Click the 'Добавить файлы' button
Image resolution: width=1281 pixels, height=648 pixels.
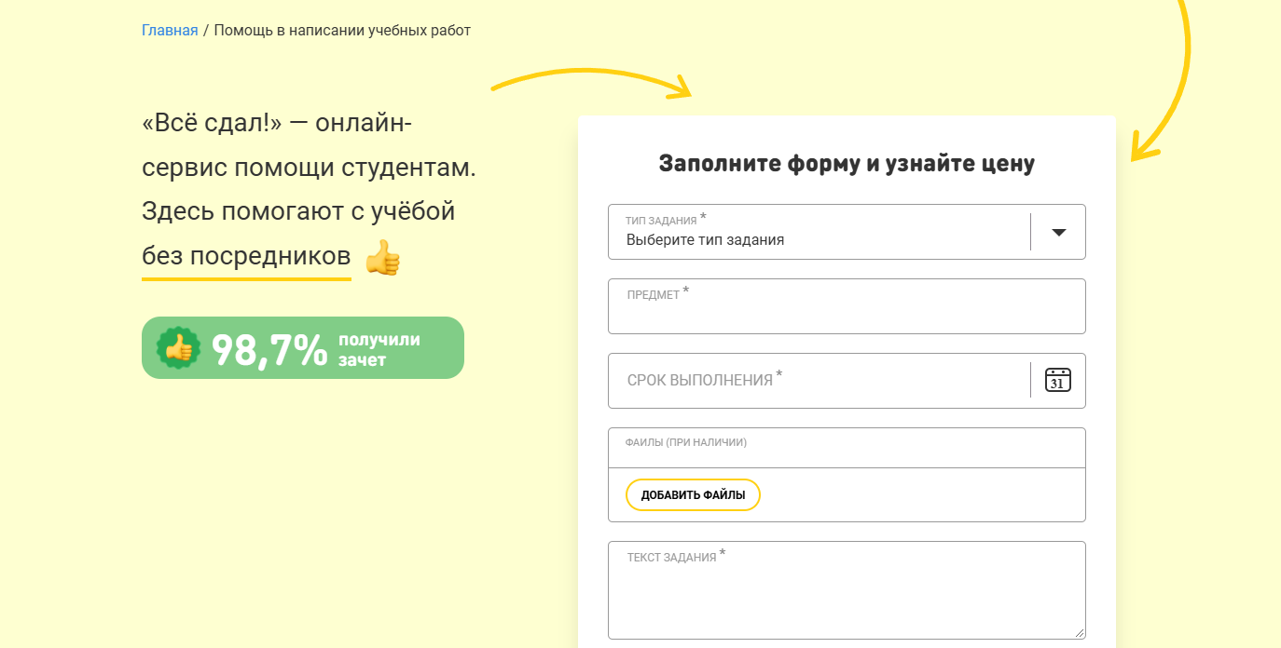(693, 495)
